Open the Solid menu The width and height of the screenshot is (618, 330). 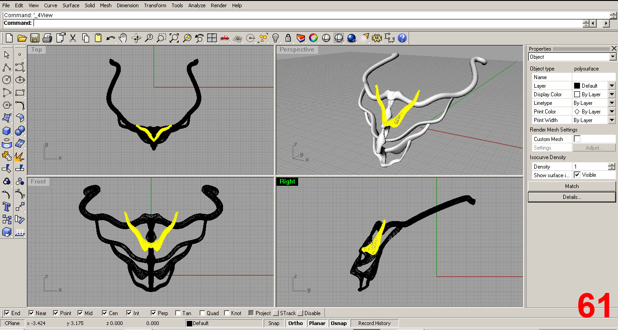pyautogui.click(x=90, y=5)
